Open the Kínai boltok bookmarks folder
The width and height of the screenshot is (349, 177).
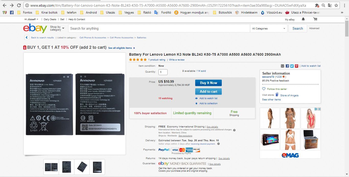pyautogui.click(x=46, y=12)
